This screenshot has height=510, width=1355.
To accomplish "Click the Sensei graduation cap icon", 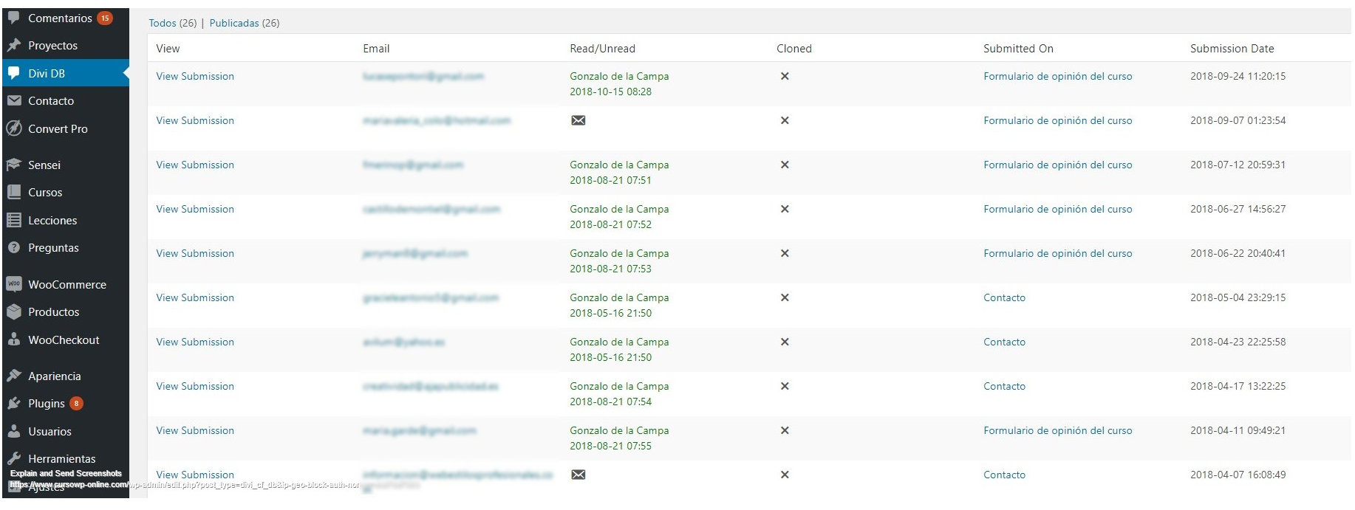I will click(13, 165).
